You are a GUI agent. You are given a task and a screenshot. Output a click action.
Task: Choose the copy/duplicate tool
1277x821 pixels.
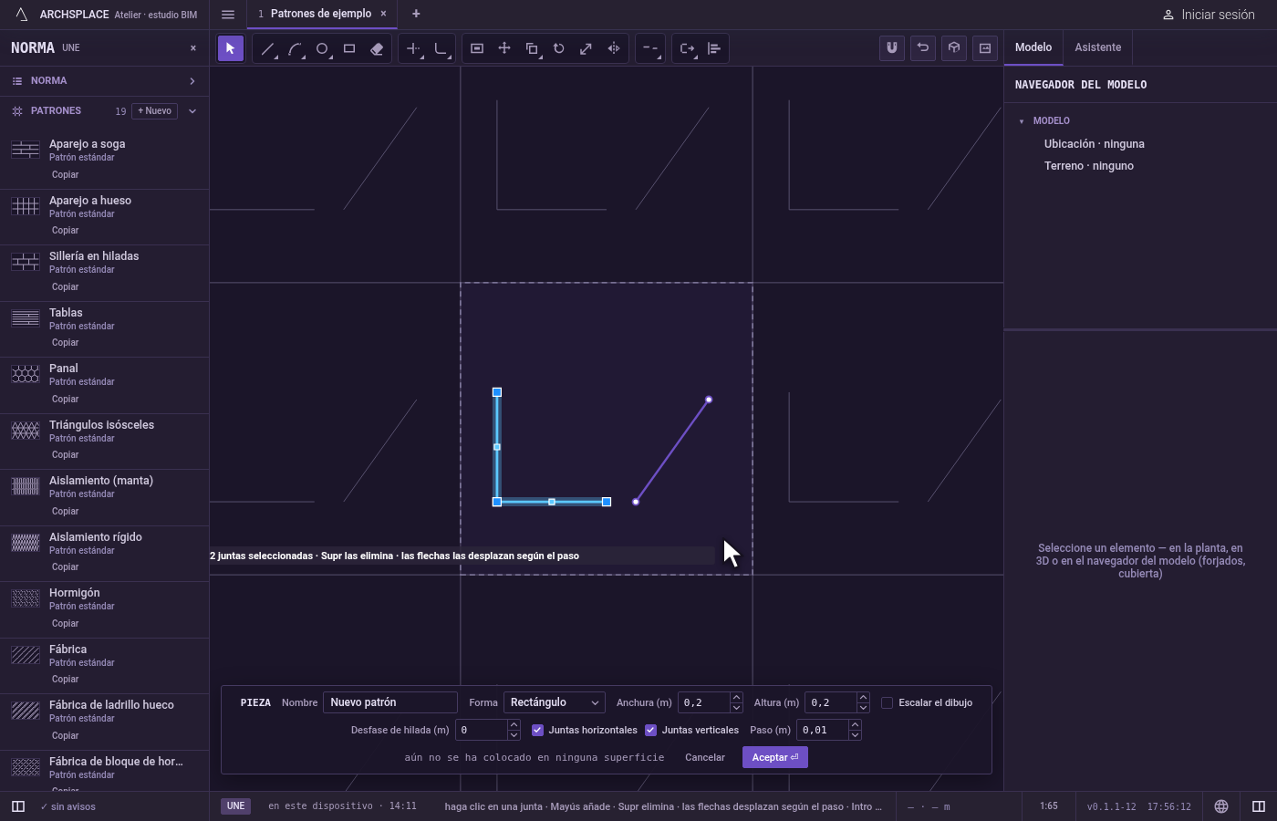pyautogui.click(x=532, y=48)
